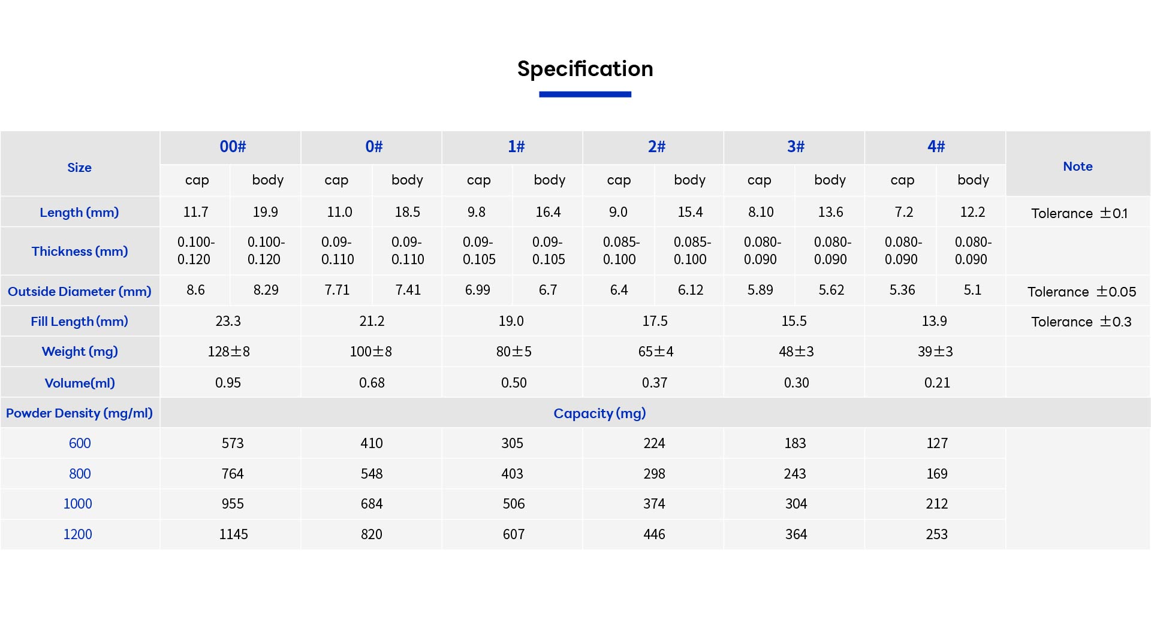This screenshot has height=620, width=1151.
Task: Select the Note column header
Action: (1077, 167)
